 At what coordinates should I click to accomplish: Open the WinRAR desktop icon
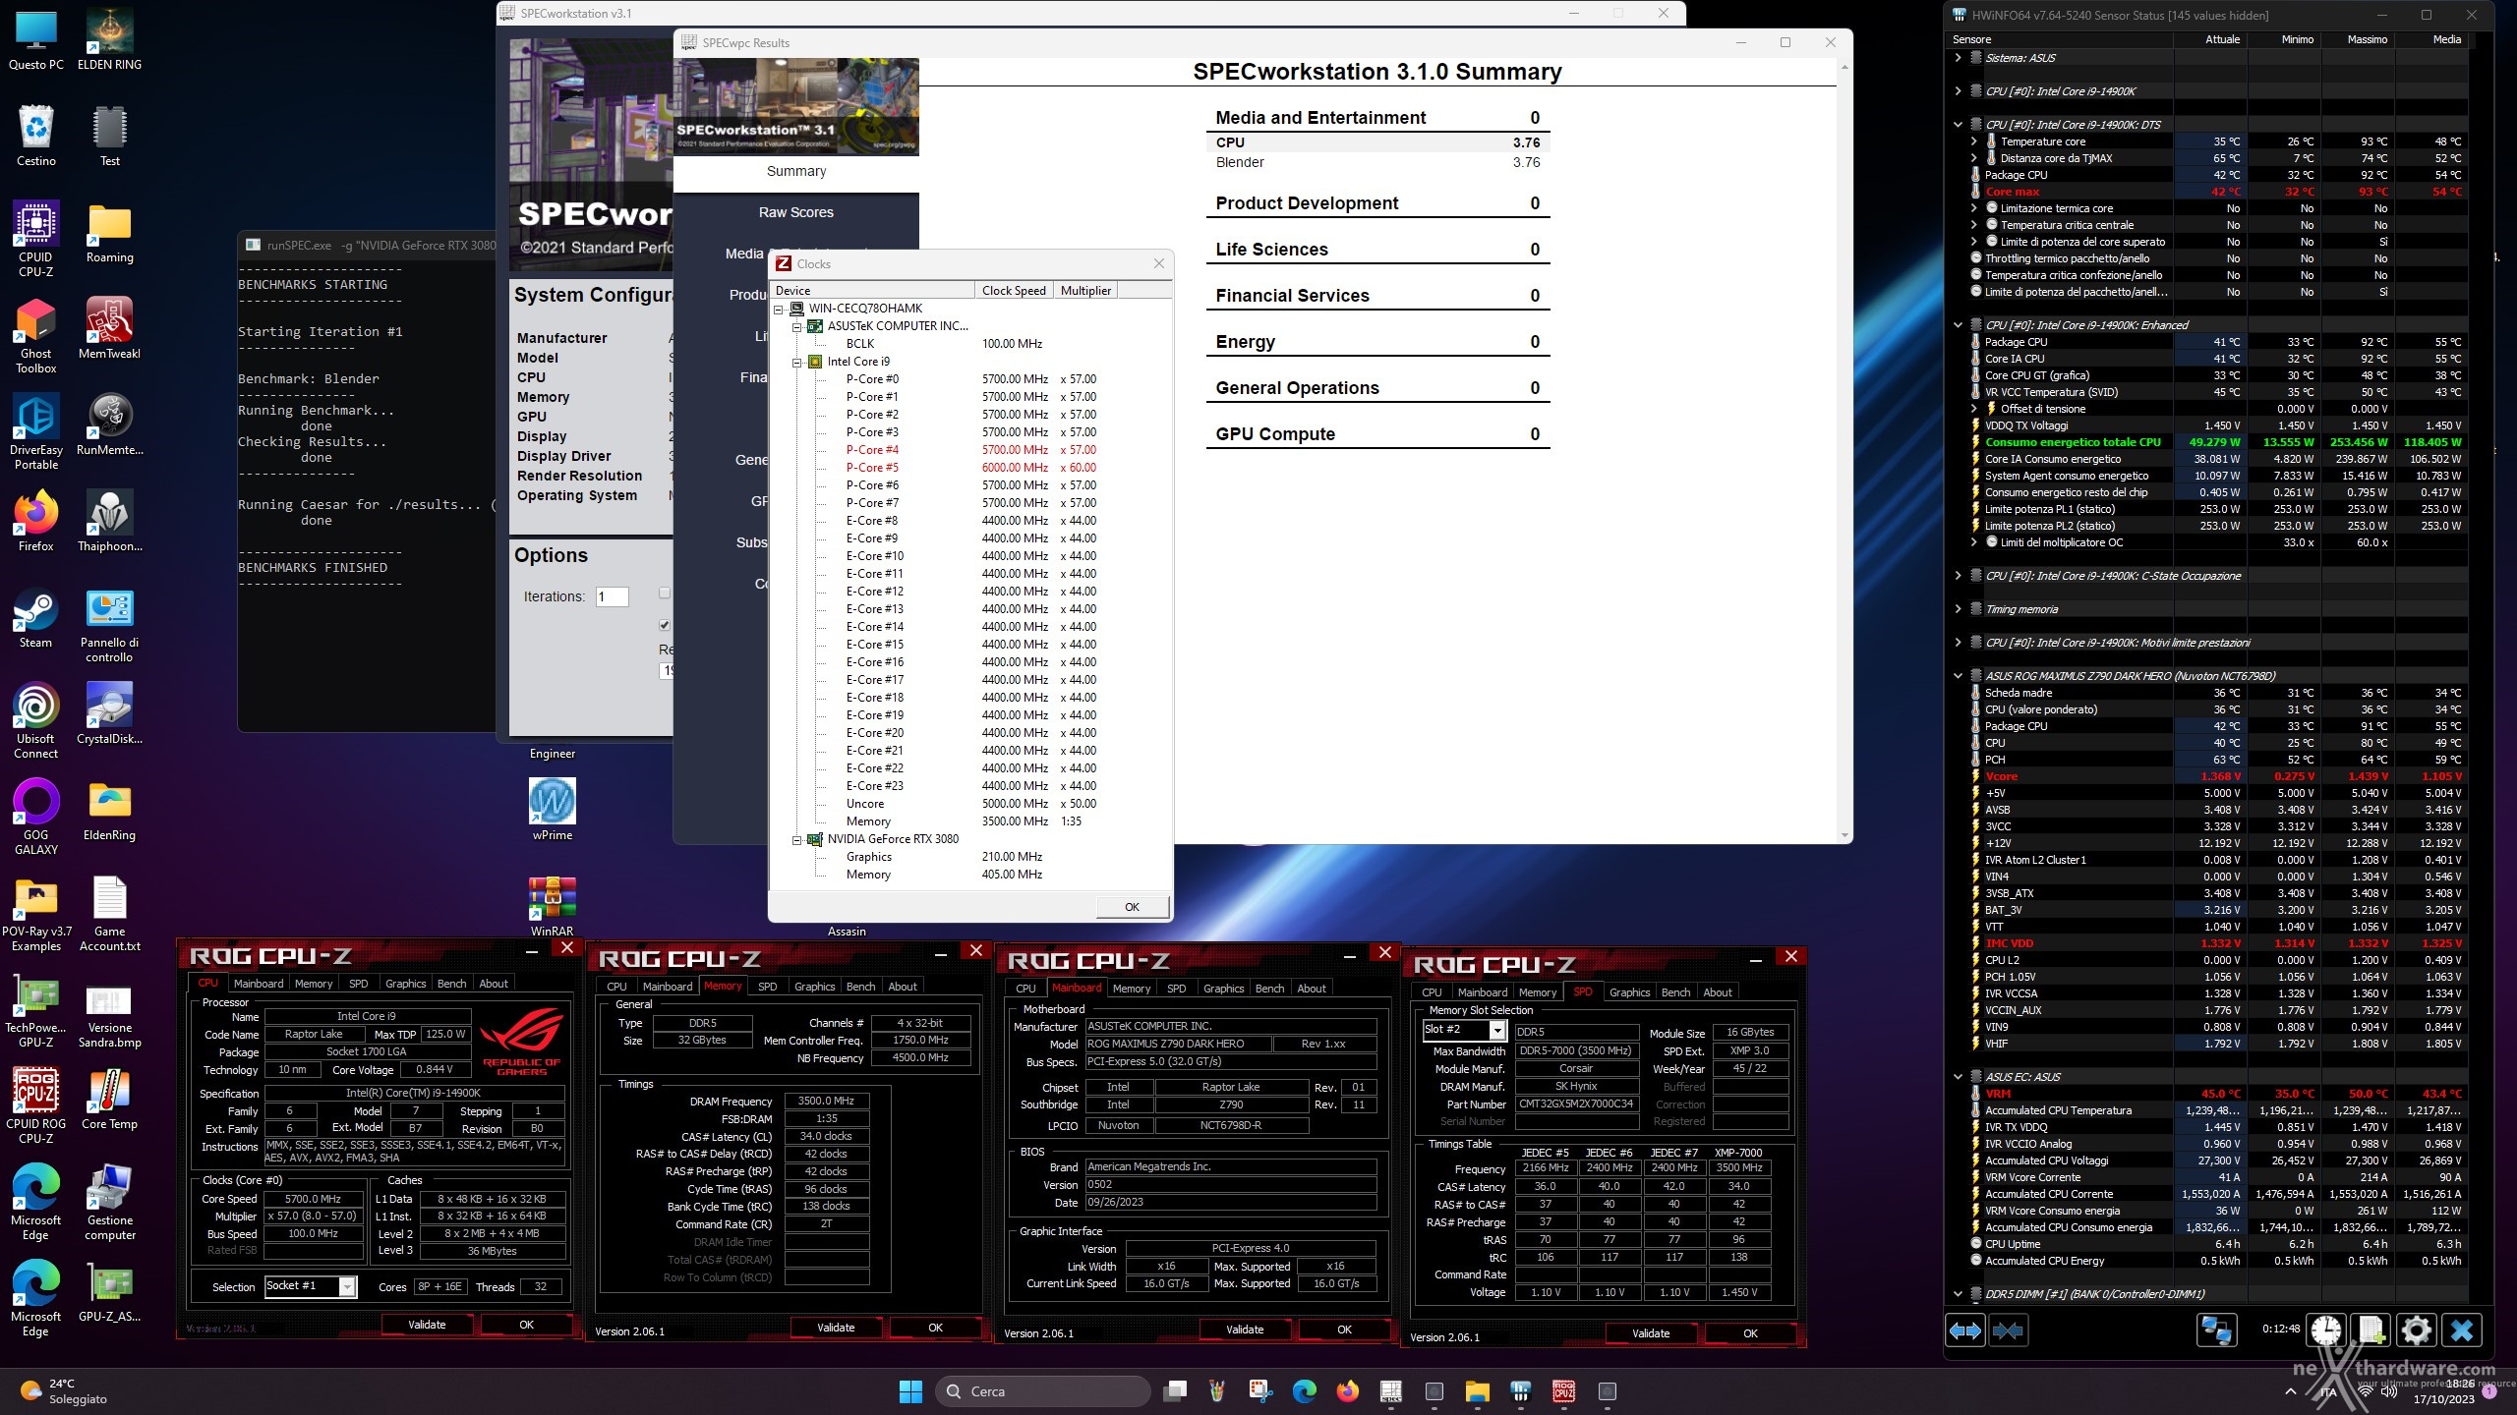(552, 906)
